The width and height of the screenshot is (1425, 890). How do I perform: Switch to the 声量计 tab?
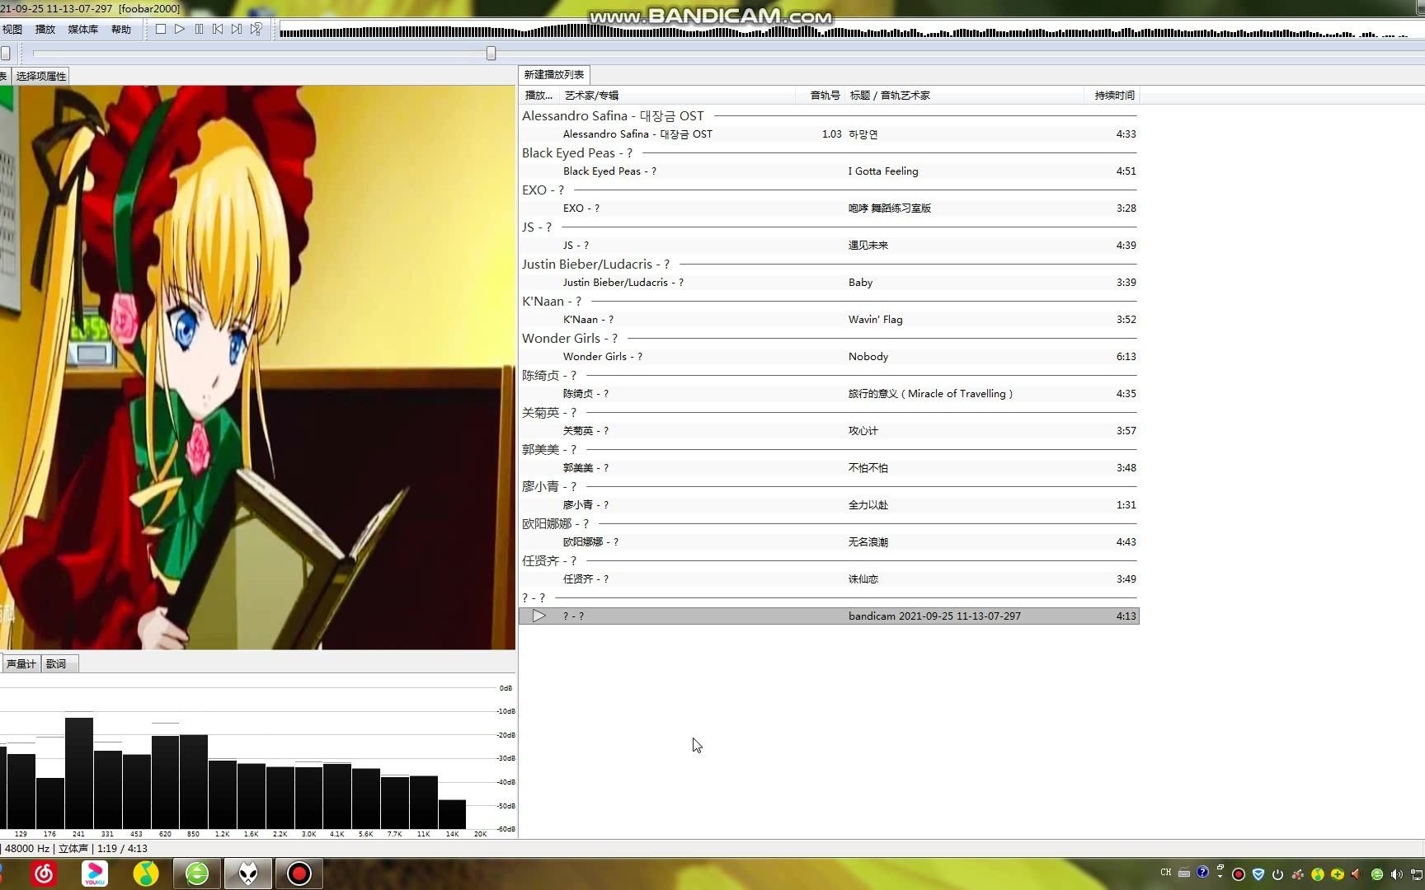(21, 663)
